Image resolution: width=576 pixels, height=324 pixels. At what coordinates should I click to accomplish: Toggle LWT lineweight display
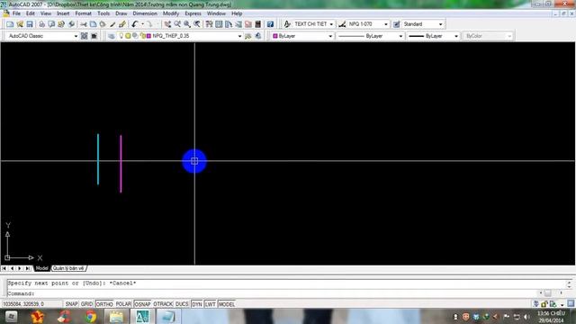point(210,304)
